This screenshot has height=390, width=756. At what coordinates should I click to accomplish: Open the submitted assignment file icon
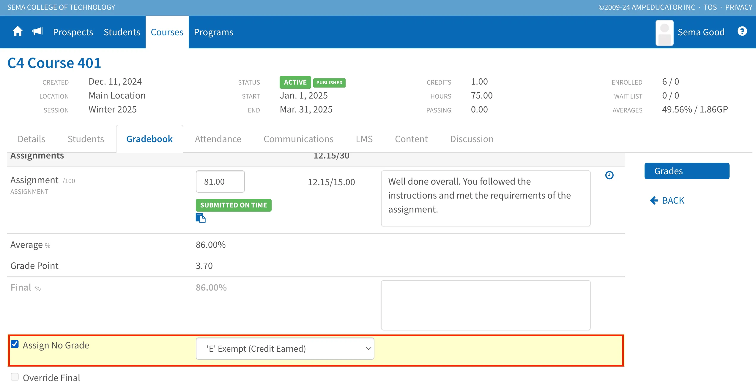point(201,218)
